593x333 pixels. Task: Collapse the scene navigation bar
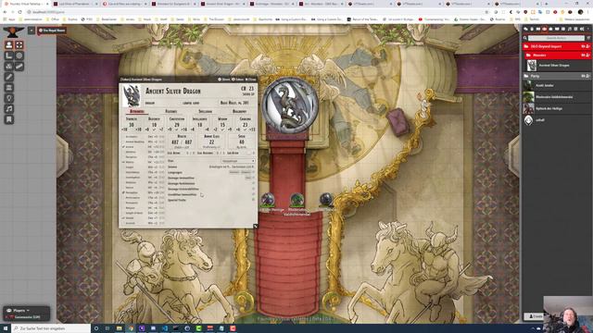32,31
